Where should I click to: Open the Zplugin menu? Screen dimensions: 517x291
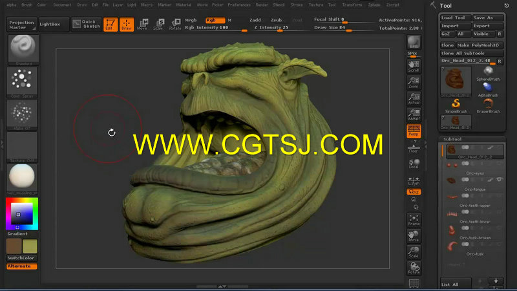click(374, 5)
